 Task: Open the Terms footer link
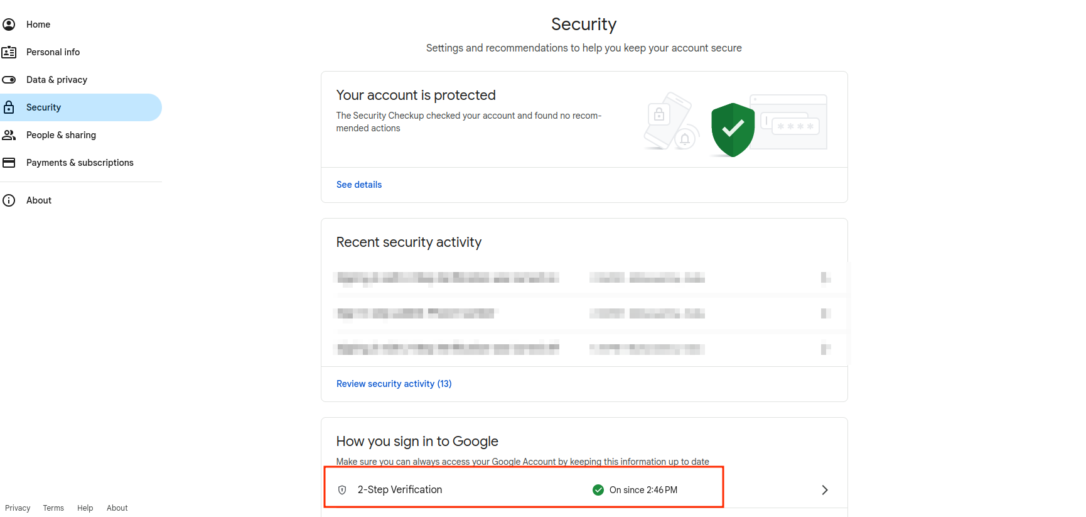click(53, 508)
